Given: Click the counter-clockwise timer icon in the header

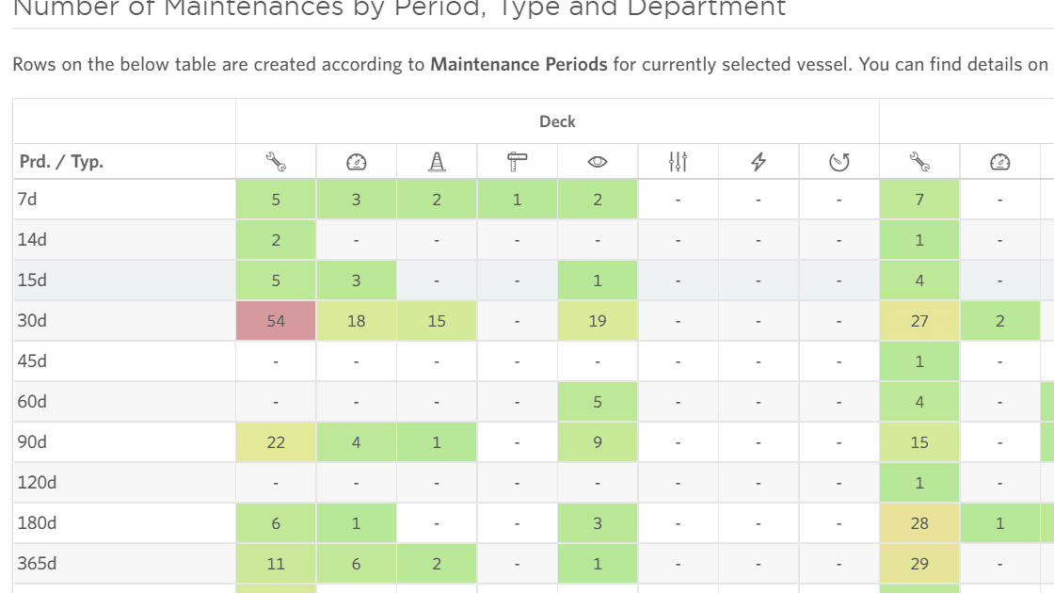Looking at the screenshot, I should [x=838, y=160].
